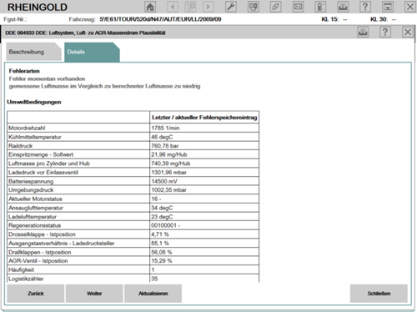This screenshot has height=312, width=417.
Task: Click the Aktualisieren button
Action: pyautogui.click(x=153, y=294)
